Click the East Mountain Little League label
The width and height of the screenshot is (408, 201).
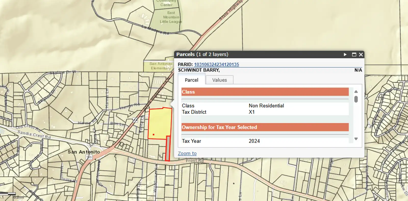pos(171,17)
